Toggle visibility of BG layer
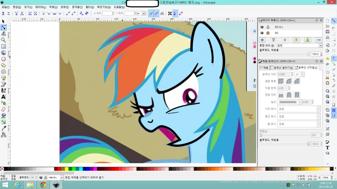 click(262, 33)
